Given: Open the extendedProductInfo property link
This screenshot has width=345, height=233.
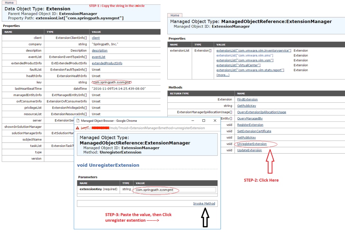Looking at the screenshot, I should tap(107, 63).
